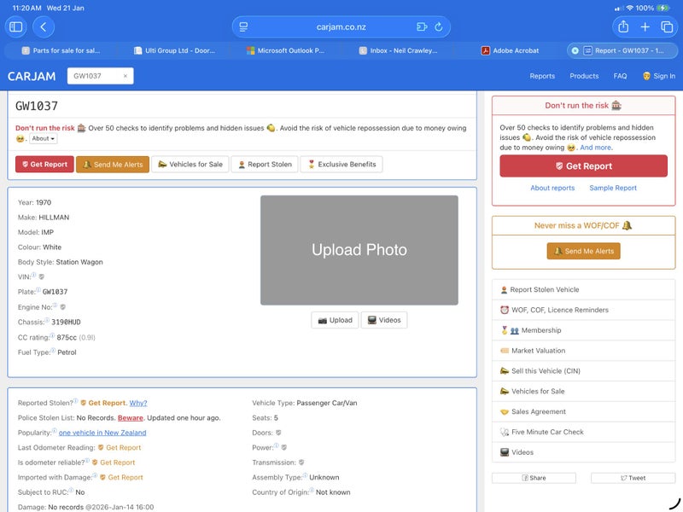Open the page reader menu icon in address bar
Viewport: 683px width, 512px height.
(x=243, y=27)
